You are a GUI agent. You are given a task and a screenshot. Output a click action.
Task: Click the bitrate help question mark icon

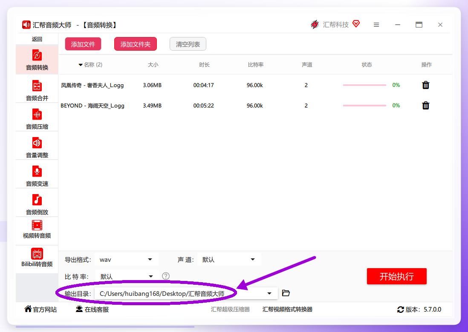[166, 276]
